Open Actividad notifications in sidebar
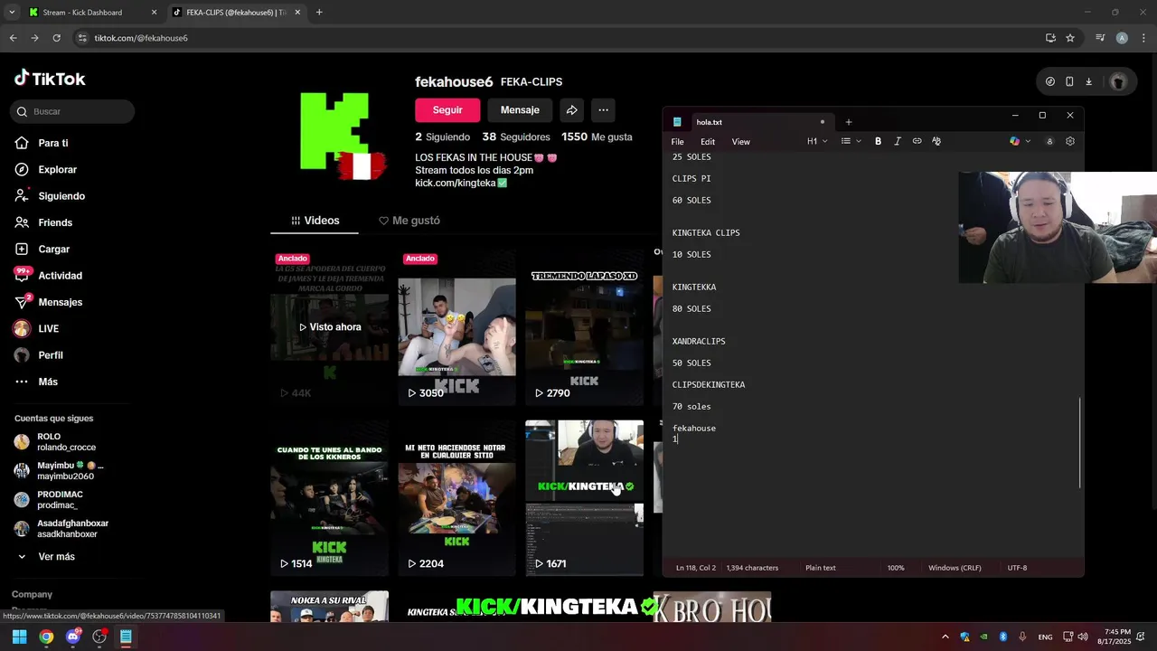Viewport: 1157px width, 651px height. (x=49, y=276)
